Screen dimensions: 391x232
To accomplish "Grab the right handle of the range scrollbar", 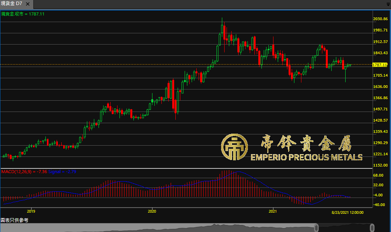I will coord(372,227).
